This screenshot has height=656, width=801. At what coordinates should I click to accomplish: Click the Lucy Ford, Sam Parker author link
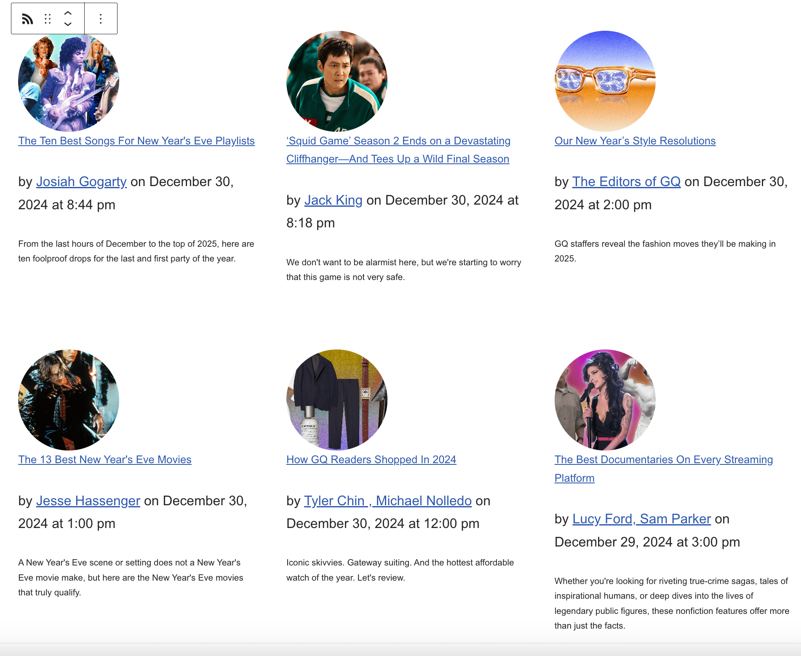[x=641, y=519]
